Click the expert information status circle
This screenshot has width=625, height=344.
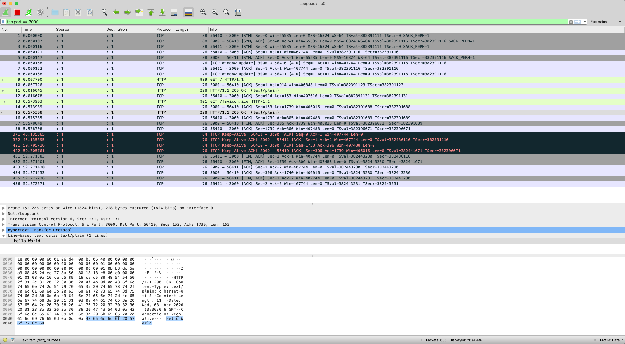pyautogui.click(x=5, y=340)
